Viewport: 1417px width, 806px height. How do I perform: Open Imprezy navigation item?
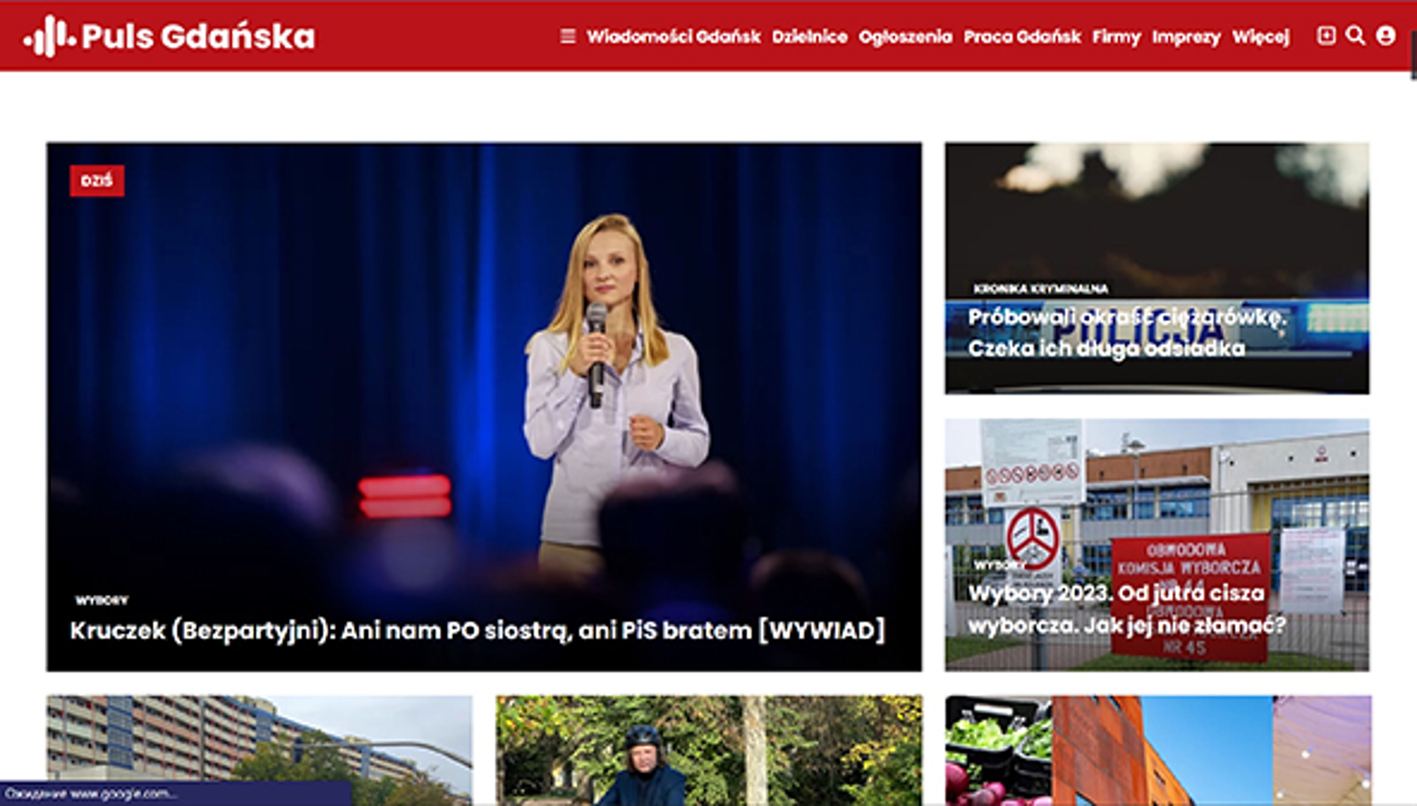click(1186, 37)
